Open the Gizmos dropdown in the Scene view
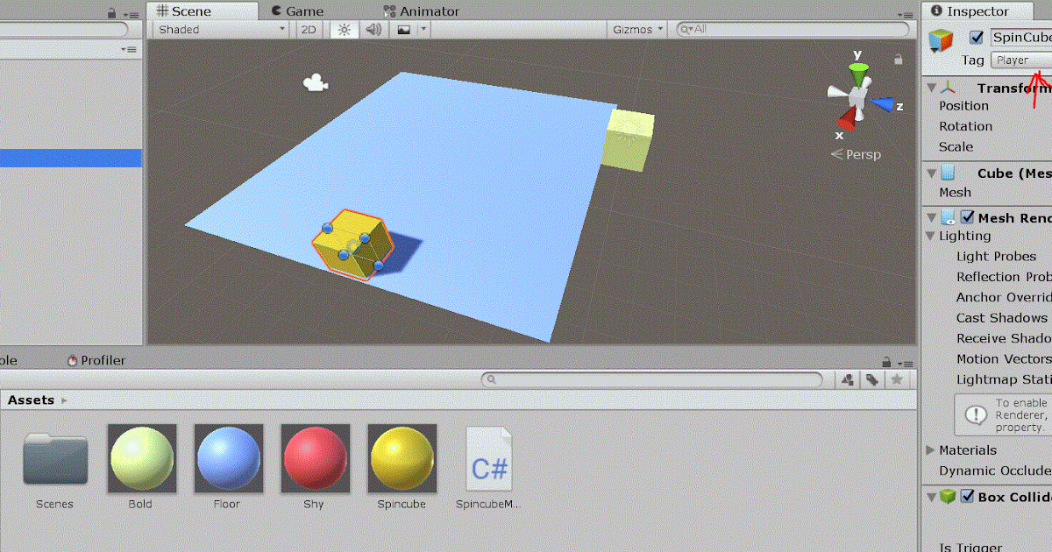The image size is (1052, 552). tap(636, 29)
